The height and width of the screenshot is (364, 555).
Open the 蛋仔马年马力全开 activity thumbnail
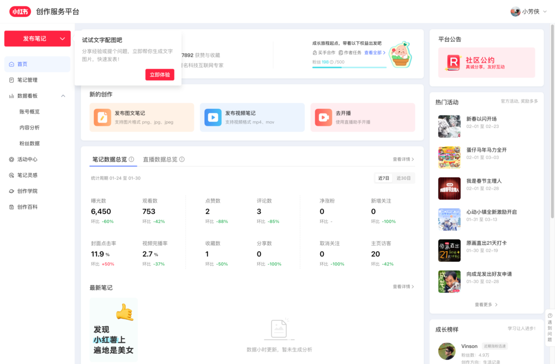tap(449, 157)
